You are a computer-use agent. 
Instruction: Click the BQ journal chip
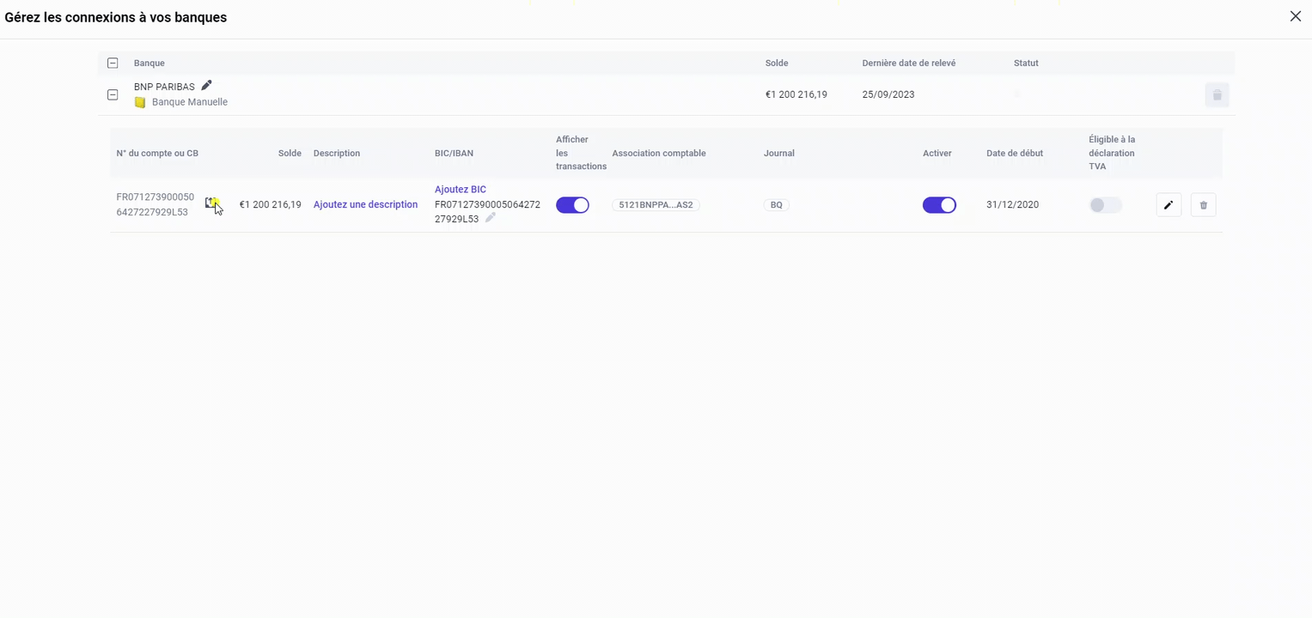[x=776, y=204]
